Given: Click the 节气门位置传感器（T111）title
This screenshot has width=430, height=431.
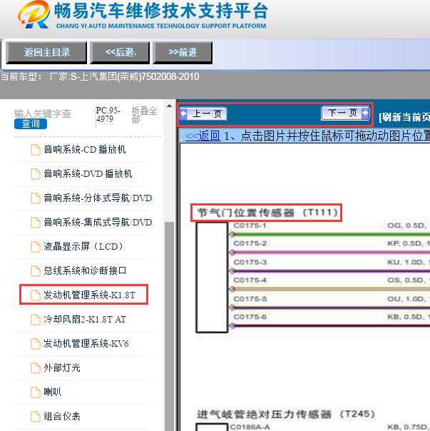Looking at the screenshot, I should coord(267,213).
